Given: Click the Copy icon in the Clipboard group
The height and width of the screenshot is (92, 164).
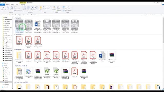Looking at the screenshot, I should (x=8, y=8).
